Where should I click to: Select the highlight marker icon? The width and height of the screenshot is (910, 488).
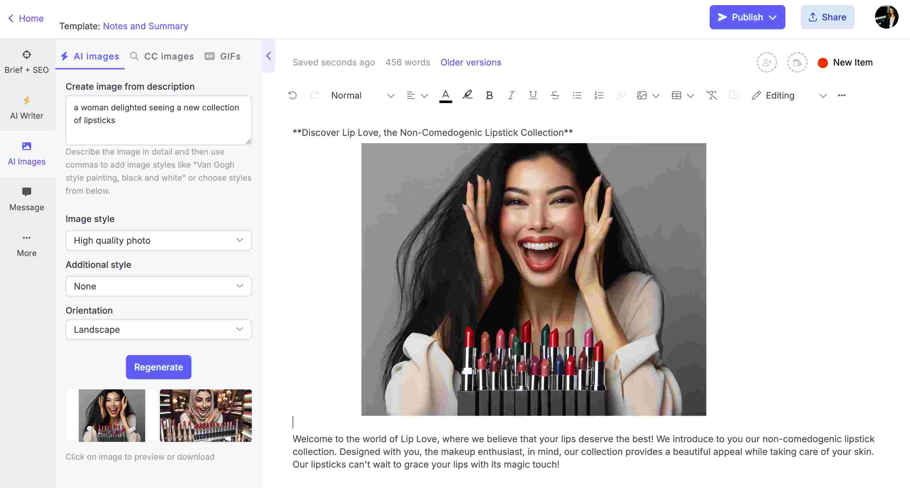click(468, 95)
